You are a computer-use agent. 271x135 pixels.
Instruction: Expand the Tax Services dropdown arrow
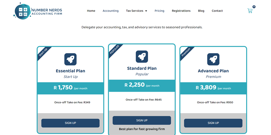click(146, 11)
